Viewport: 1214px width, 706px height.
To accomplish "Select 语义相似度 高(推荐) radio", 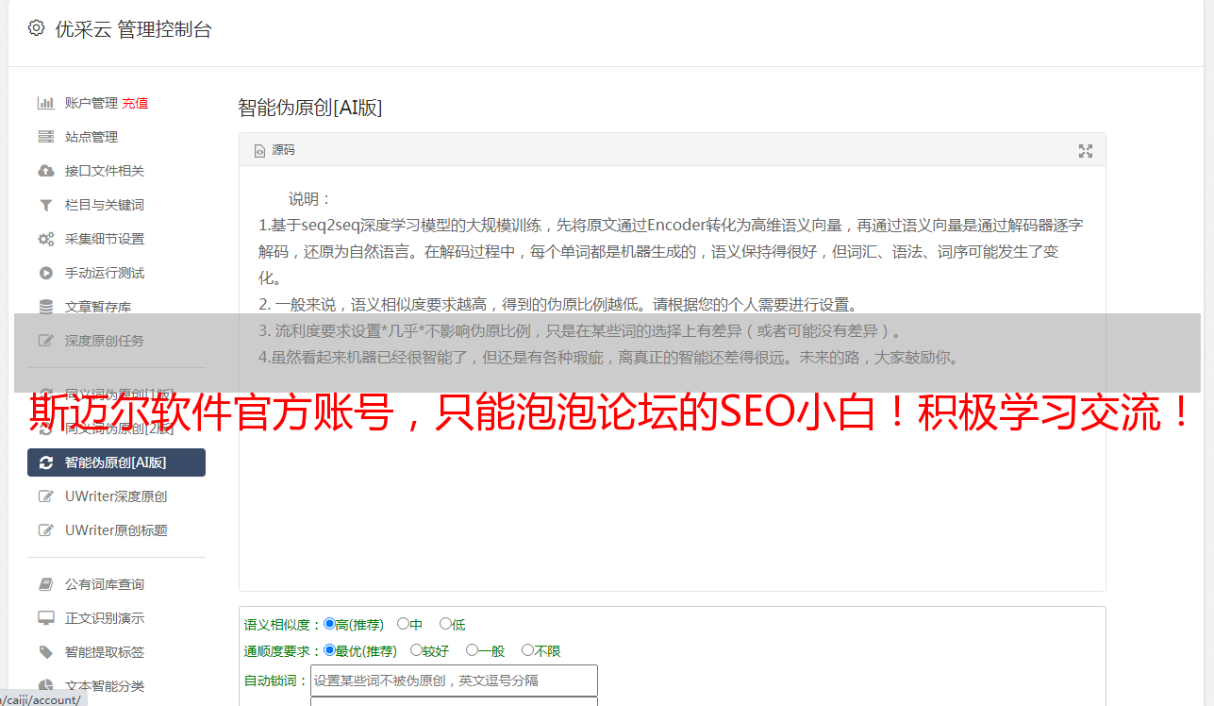I will (x=329, y=624).
